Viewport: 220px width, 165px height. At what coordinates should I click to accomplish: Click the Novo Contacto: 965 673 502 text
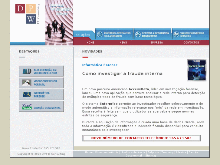click(x=41, y=148)
